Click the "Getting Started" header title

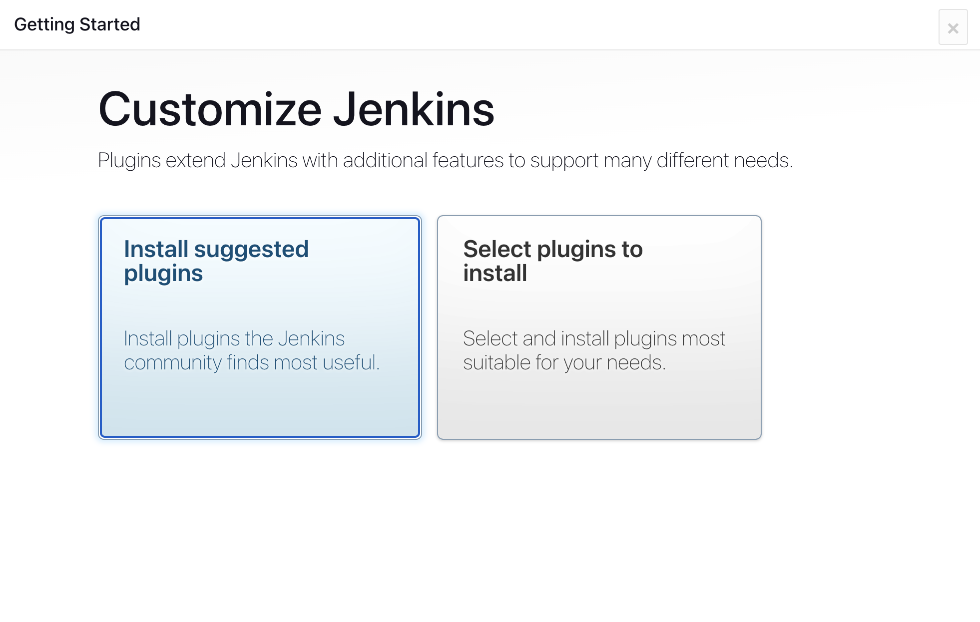[x=77, y=24]
